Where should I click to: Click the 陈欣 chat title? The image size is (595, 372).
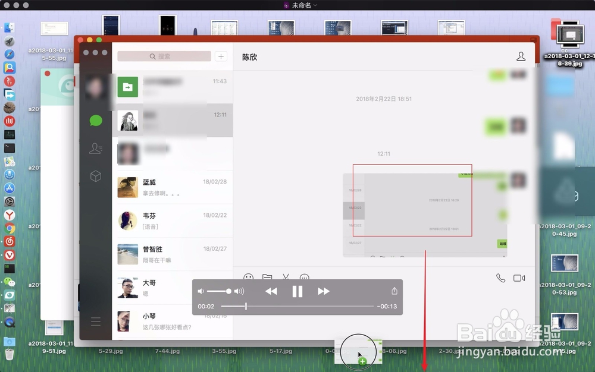250,57
